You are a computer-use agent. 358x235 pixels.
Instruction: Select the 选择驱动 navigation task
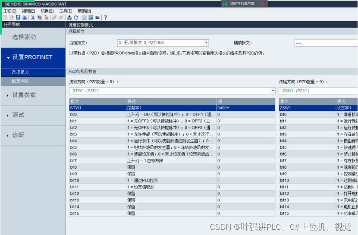[x=33, y=38]
